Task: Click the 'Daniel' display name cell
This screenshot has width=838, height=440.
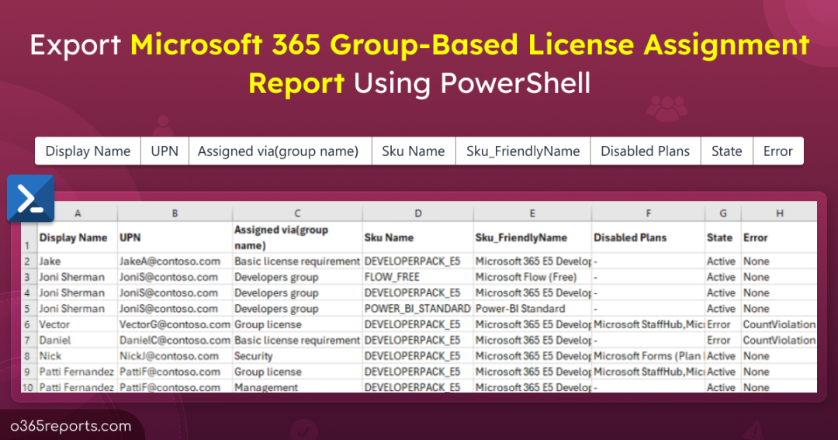Action: pos(78,340)
